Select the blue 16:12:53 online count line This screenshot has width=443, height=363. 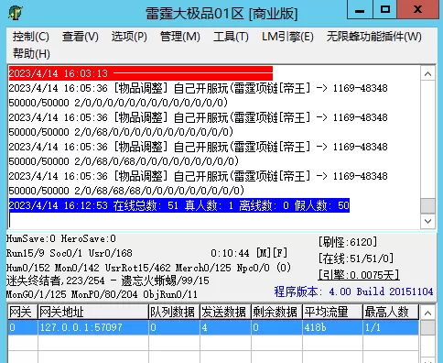[179, 205]
